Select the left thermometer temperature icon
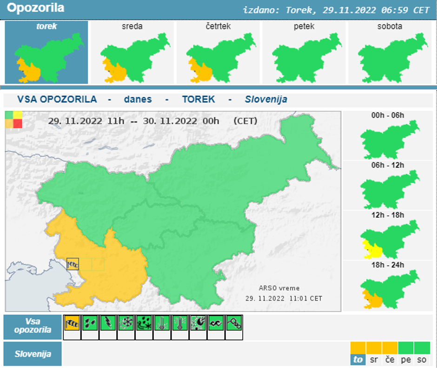This screenshot has height=368, width=437. click(x=162, y=324)
